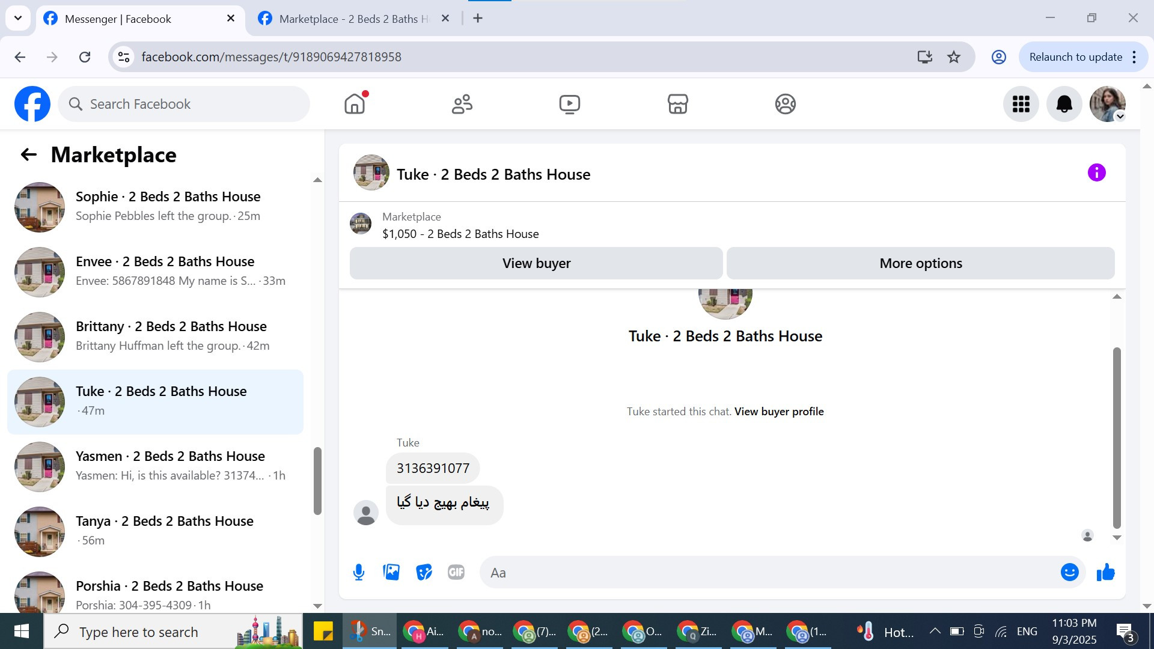Open the Chrome profile icon
The image size is (1154, 649).
pyautogui.click(x=998, y=57)
